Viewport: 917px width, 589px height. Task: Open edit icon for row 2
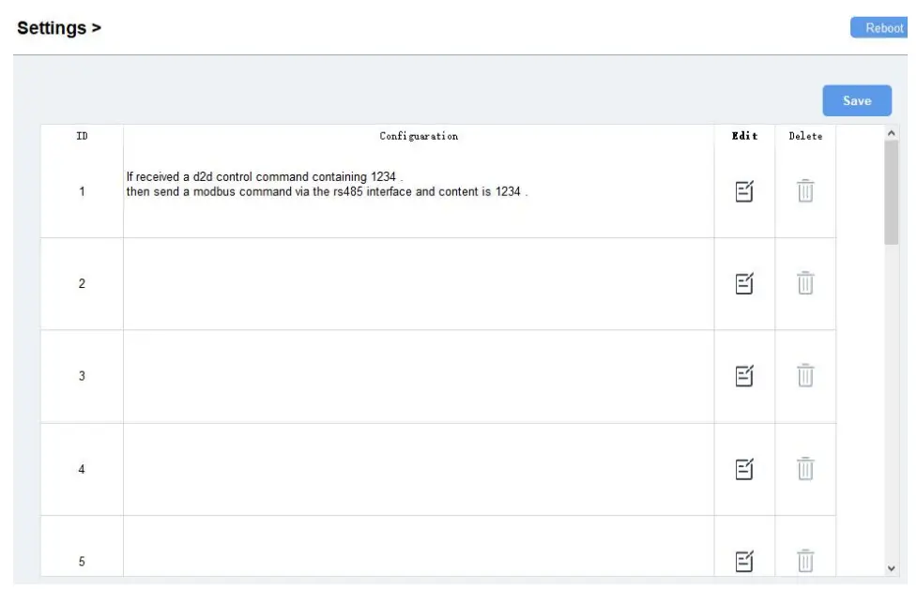pos(744,283)
